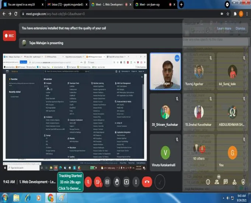The image size is (251, 203).
Task: Dismiss the extensions warning banner
Action: pyautogui.click(x=240, y=28)
